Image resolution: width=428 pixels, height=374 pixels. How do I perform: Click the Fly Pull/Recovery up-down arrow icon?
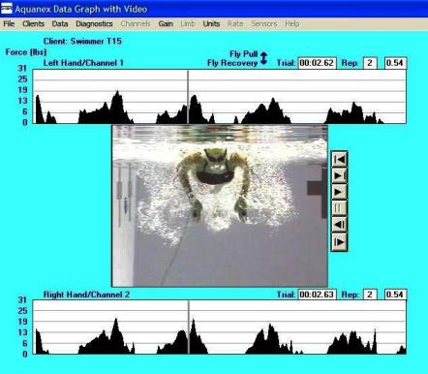point(263,58)
